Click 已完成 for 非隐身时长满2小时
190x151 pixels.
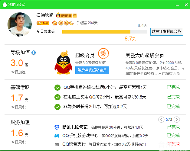pyautogui.click(x=173, y=107)
